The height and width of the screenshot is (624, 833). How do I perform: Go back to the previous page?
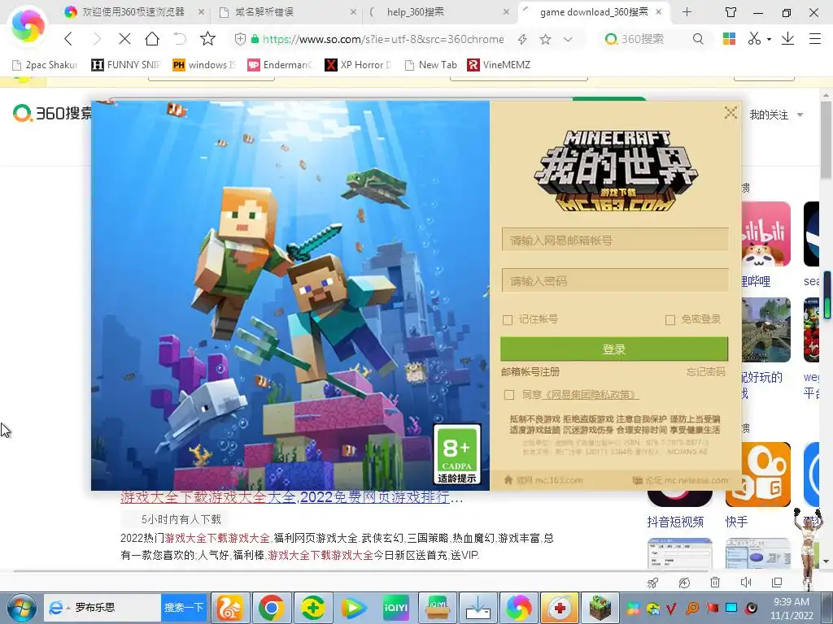68,39
